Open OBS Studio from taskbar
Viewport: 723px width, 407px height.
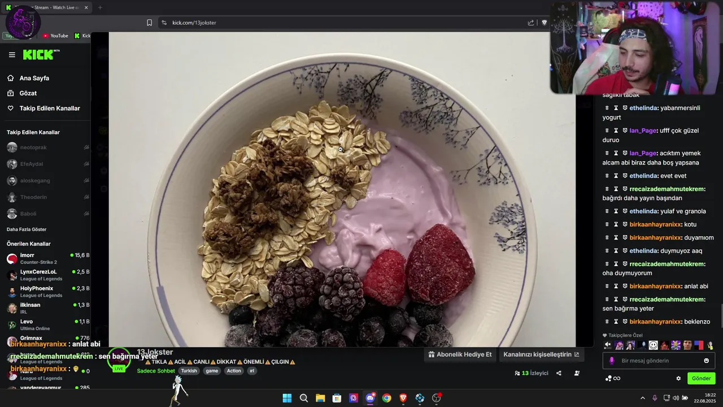[x=436, y=398]
